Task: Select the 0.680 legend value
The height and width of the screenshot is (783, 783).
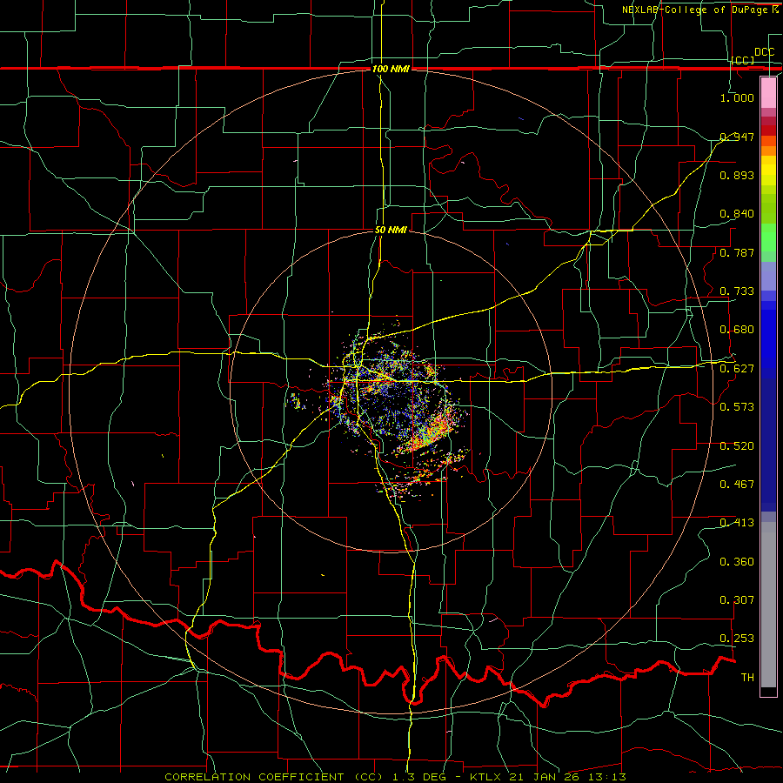Action: pyautogui.click(x=737, y=330)
